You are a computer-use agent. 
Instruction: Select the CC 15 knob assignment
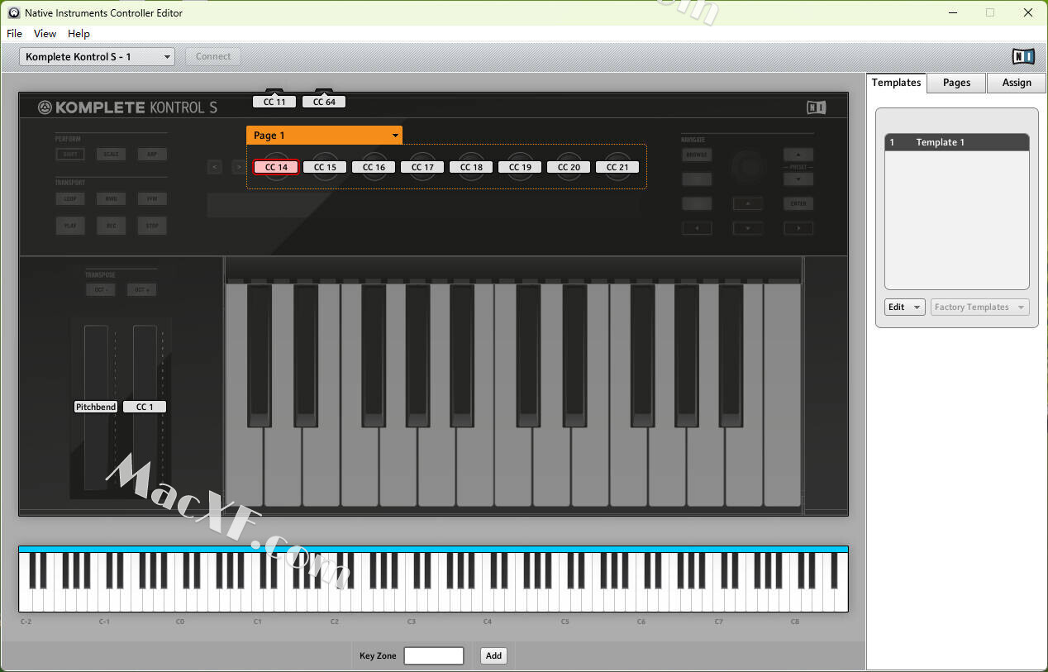tap(325, 167)
